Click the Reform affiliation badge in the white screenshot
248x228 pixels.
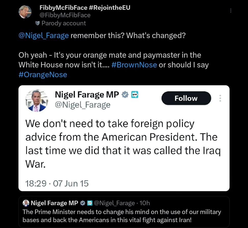tap(134, 95)
